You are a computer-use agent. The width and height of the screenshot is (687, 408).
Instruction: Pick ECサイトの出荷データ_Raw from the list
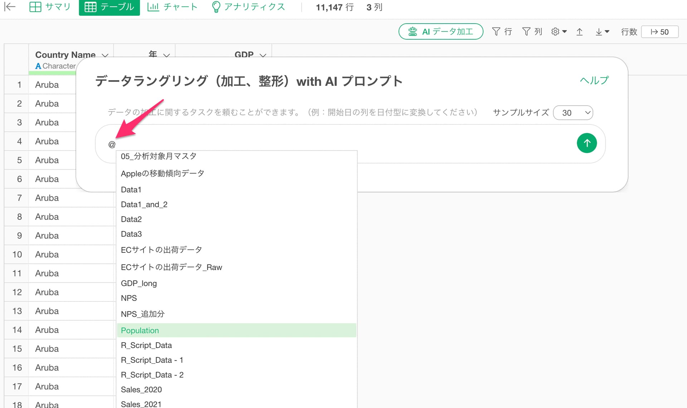point(171,267)
